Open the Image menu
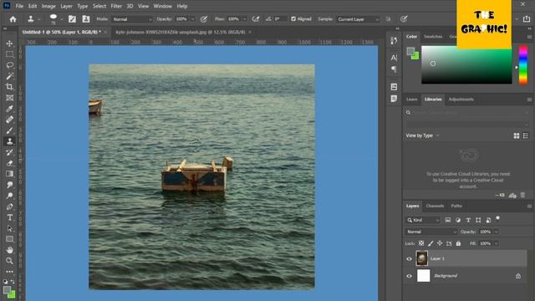Image resolution: width=535 pixels, height=301 pixels. click(x=48, y=6)
